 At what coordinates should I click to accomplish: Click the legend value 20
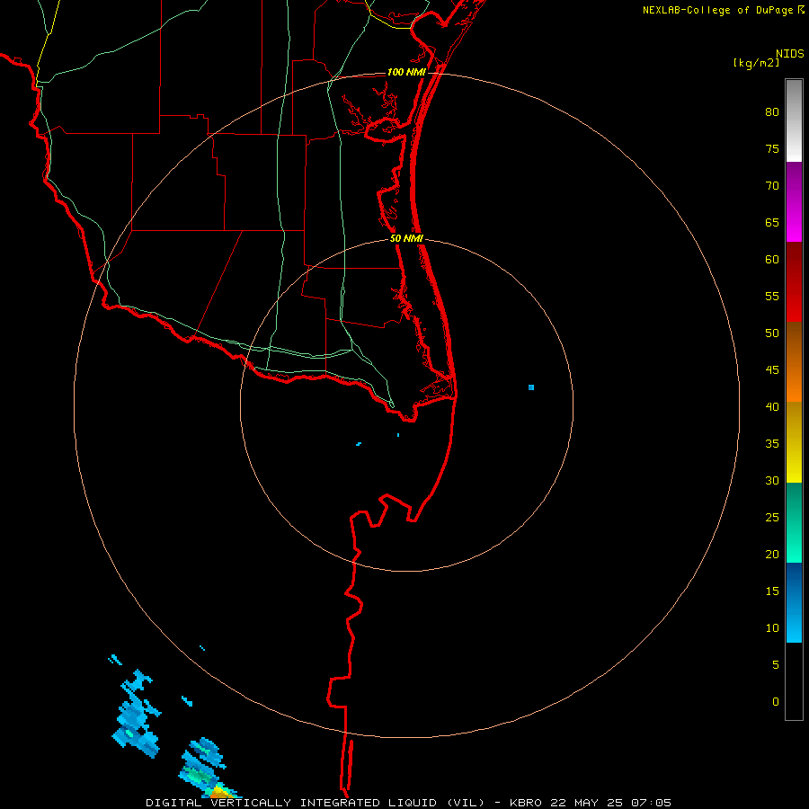pyautogui.click(x=772, y=554)
